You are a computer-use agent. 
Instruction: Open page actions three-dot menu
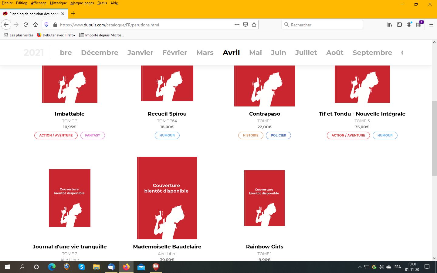click(x=237, y=25)
